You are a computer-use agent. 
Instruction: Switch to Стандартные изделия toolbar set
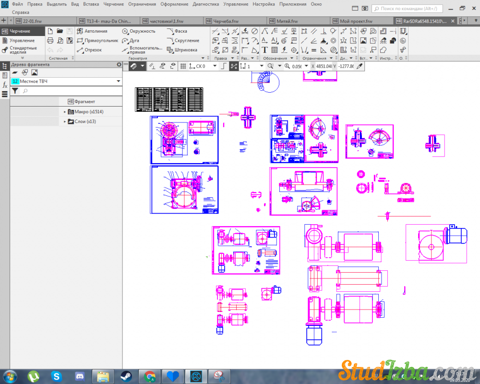click(22, 50)
